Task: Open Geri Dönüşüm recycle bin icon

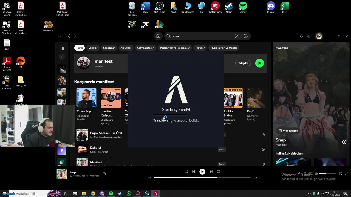Action: tap(132, 8)
